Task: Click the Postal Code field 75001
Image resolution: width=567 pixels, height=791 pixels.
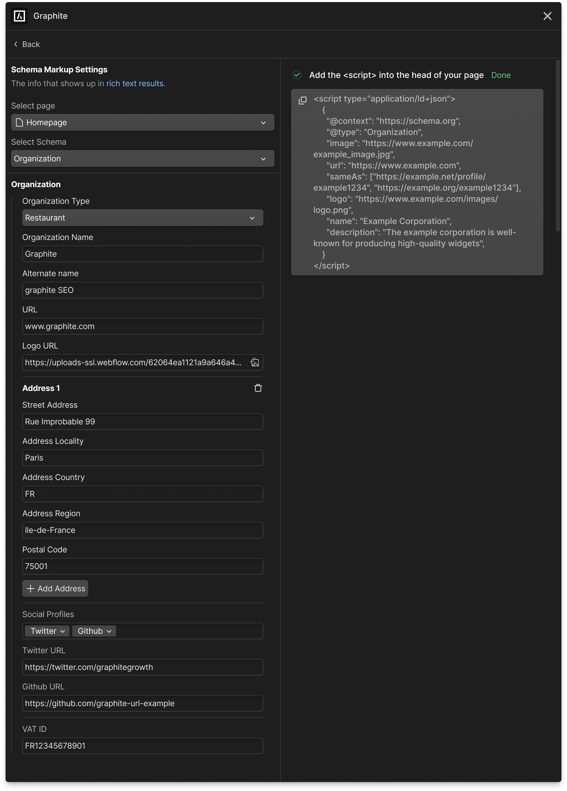Action: pyautogui.click(x=142, y=566)
